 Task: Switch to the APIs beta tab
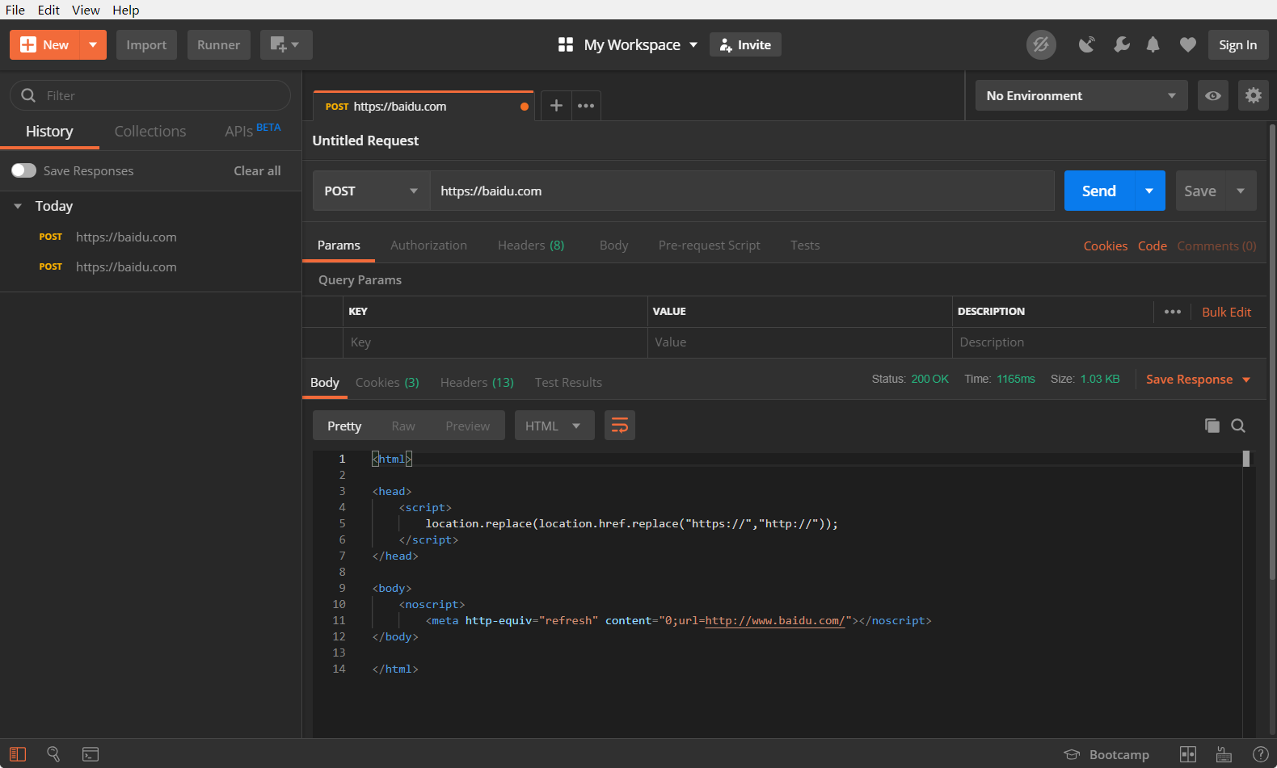253,131
